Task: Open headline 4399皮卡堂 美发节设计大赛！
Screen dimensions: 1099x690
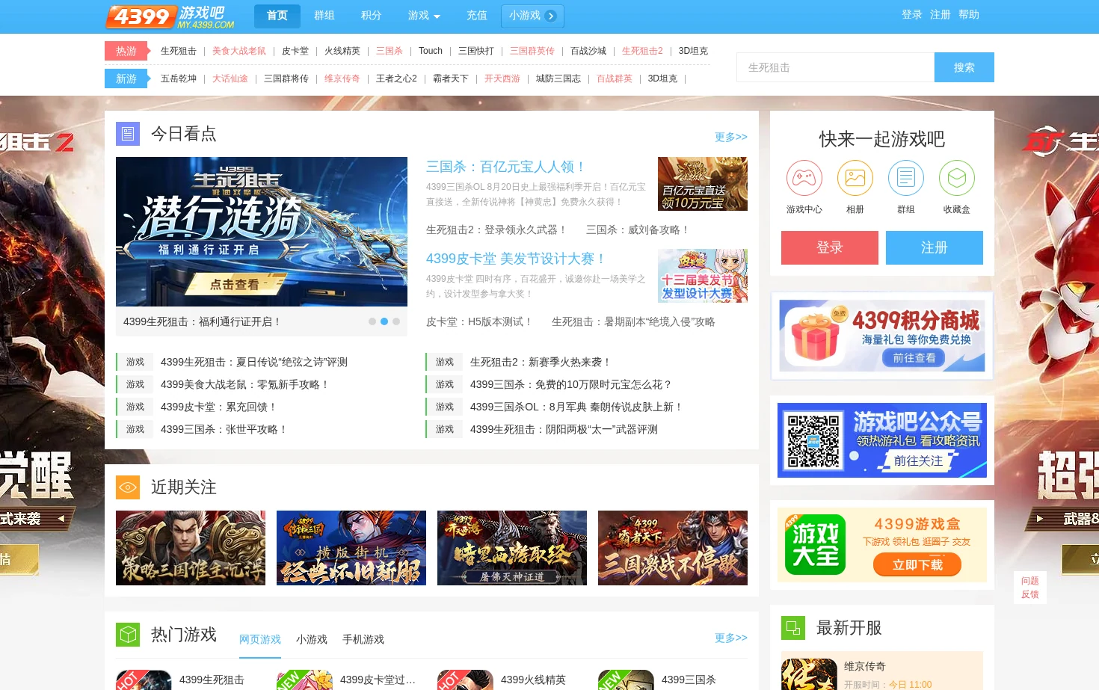Action: click(x=516, y=259)
